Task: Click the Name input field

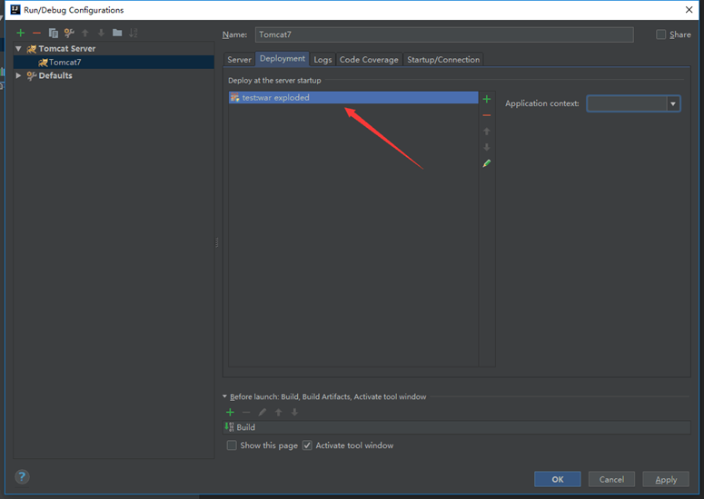Action: 444,34
